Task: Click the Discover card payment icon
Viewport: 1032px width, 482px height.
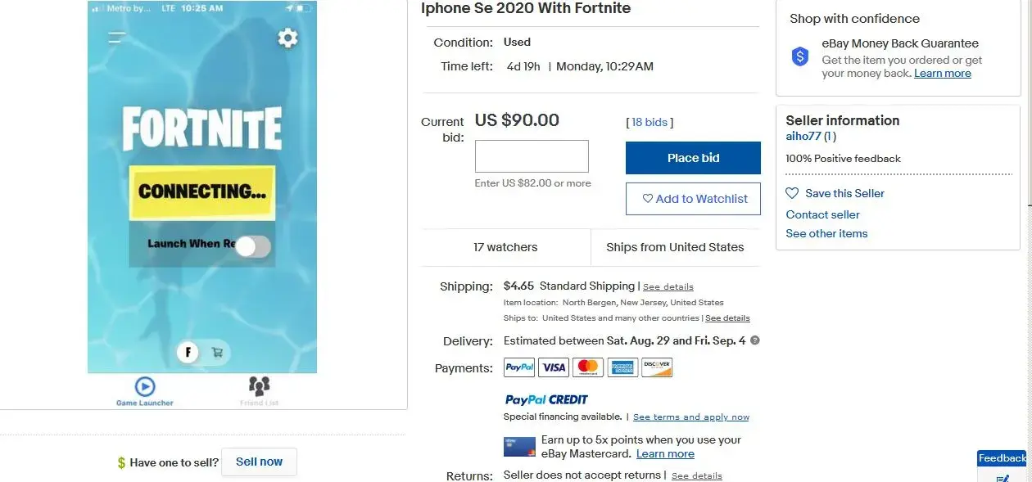Action: pyautogui.click(x=657, y=367)
